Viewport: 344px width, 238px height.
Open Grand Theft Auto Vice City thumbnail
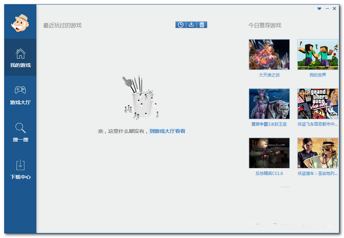pos(318,104)
